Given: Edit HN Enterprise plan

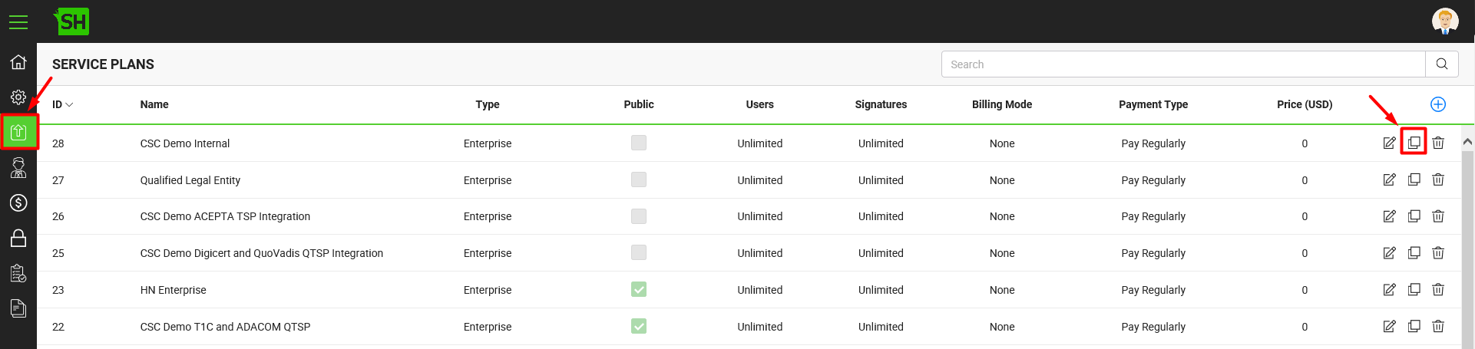Looking at the screenshot, I should (x=1389, y=289).
